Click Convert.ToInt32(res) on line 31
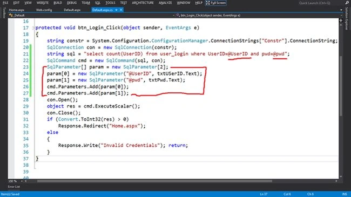 pyautogui.click(x=86, y=119)
